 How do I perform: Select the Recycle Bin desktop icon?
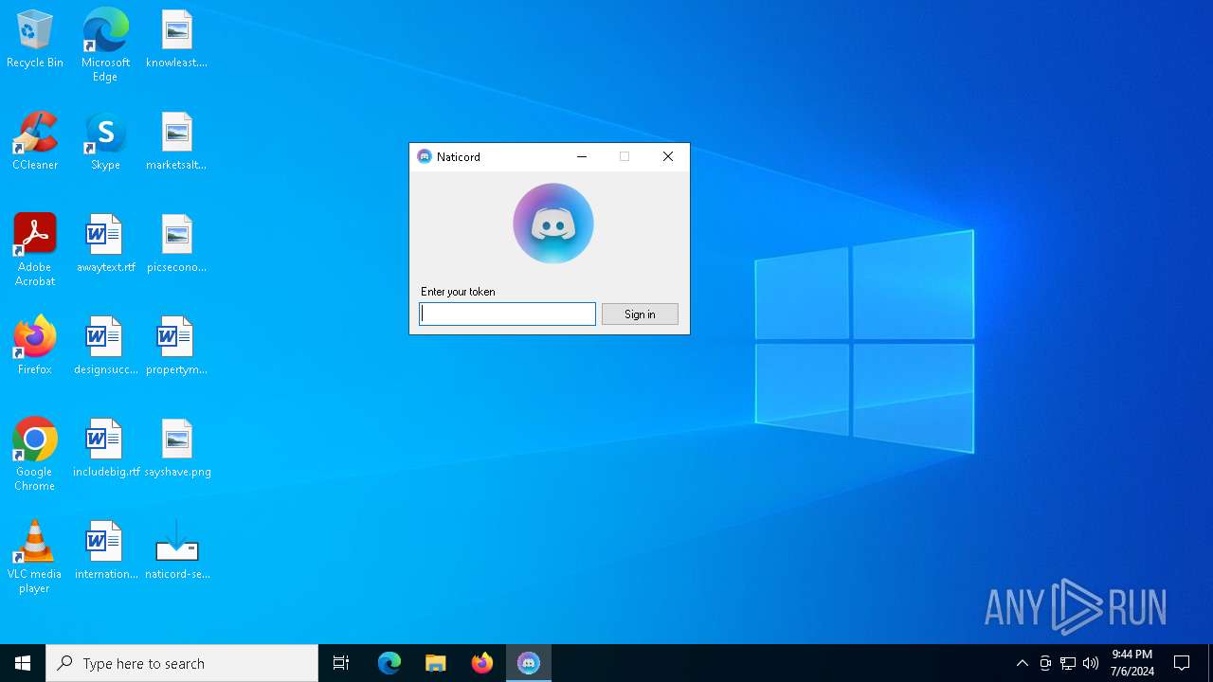pos(35,39)
